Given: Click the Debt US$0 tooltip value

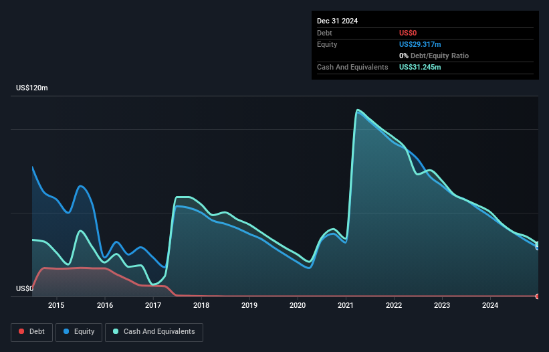Looking at the screenshot, I should pyautogui.click(x=408, y=33).
